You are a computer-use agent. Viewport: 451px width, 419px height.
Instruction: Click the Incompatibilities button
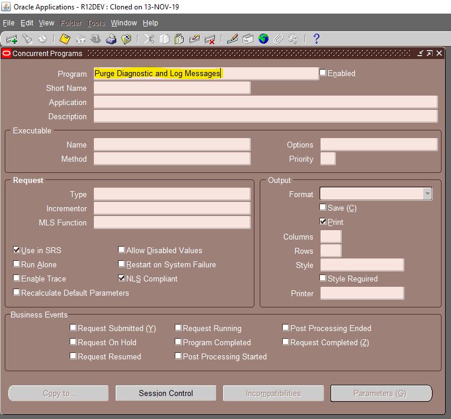pos(273,393)
